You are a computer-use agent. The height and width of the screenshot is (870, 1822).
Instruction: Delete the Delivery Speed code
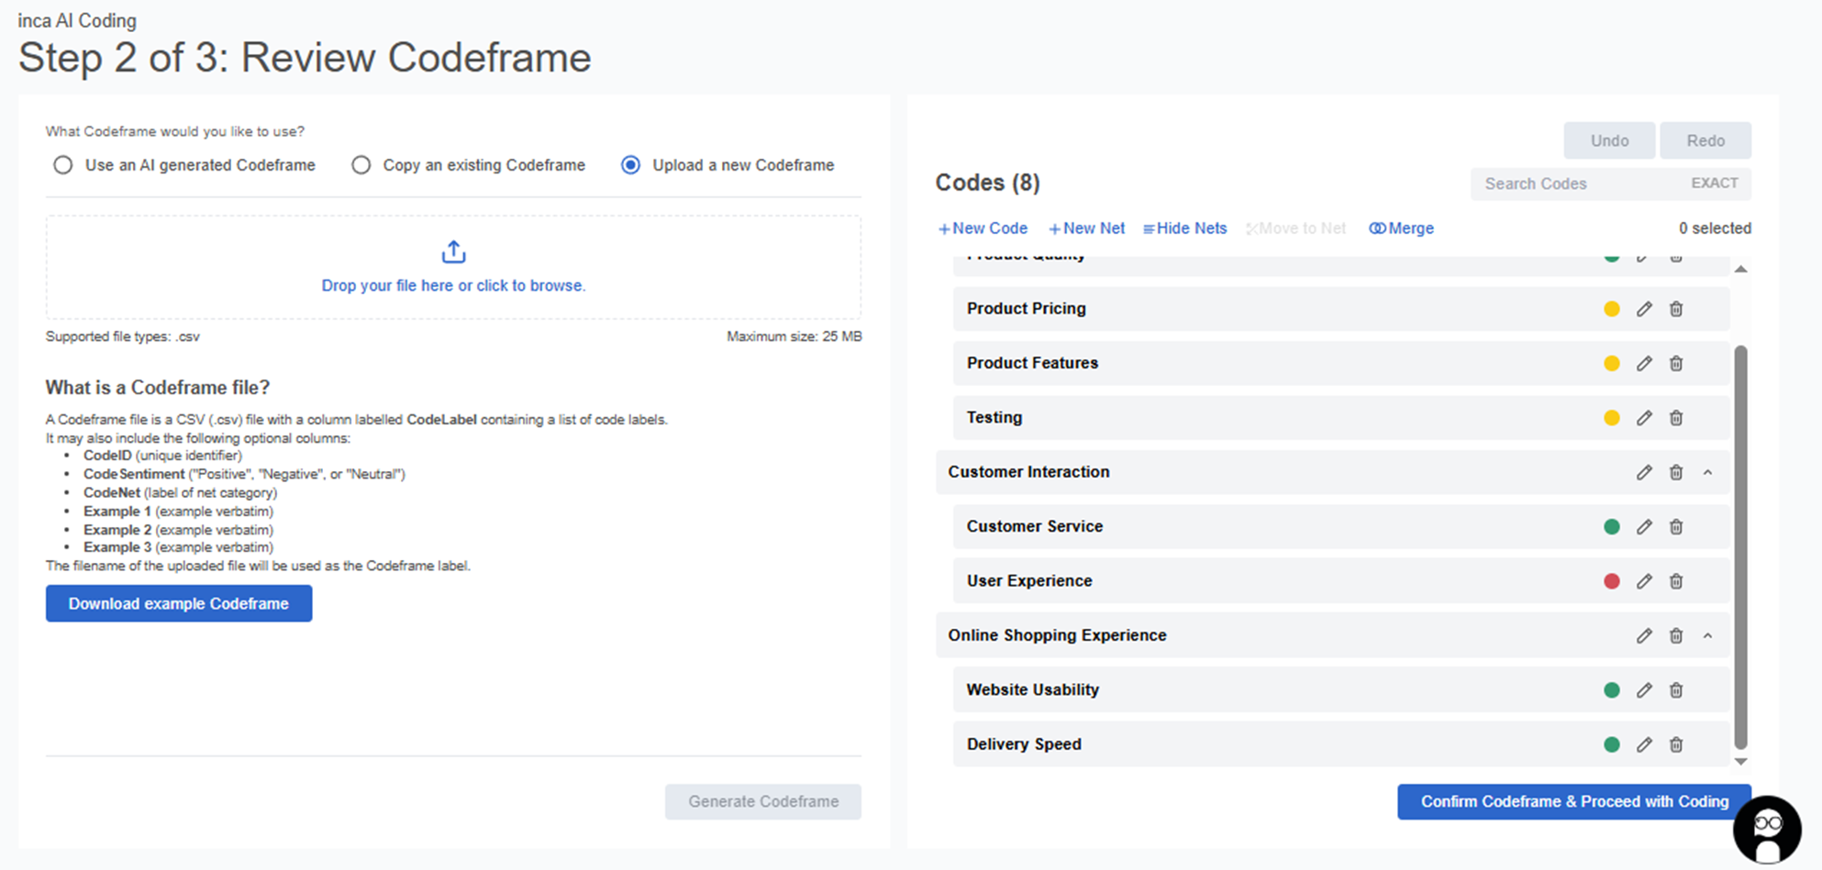click(1676, 744)
